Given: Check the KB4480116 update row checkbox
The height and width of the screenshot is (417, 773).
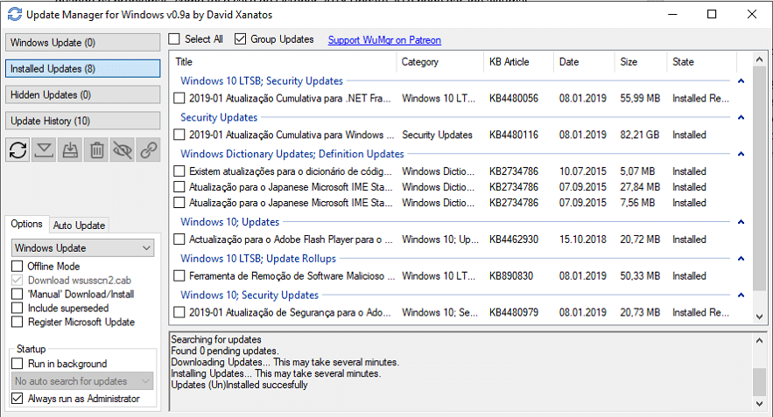Looking at the screenshot, I should (179, 135).
